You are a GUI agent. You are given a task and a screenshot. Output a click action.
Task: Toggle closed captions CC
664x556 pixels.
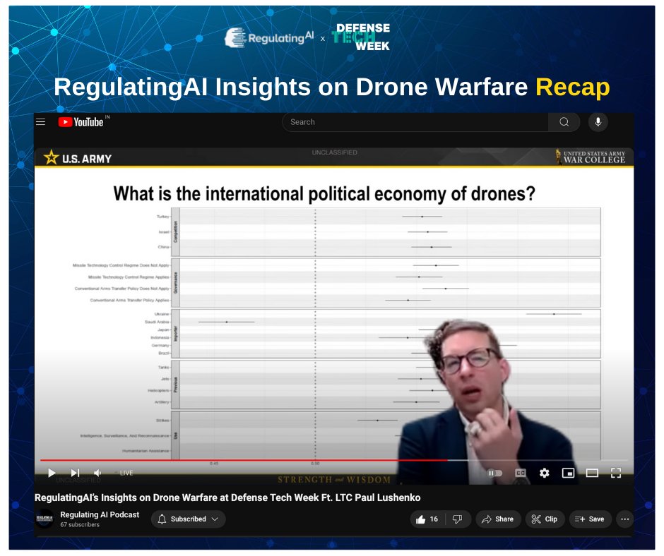point(521,473)
